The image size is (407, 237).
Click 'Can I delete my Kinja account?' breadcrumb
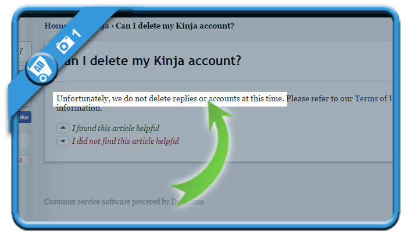click(x=175, y=26)
